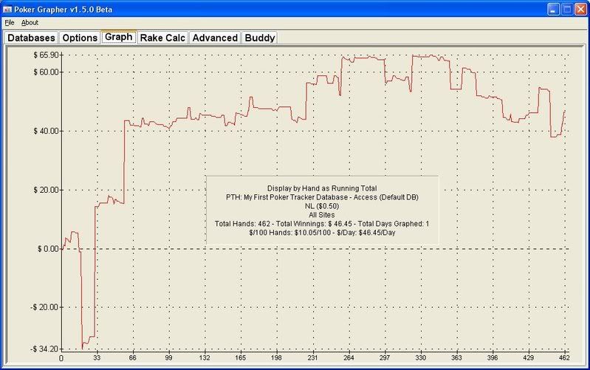The width and height of the screenshot is (590, 370).
Task: Minimize the Poker Grapher window
Action: [x=552, y=9]
